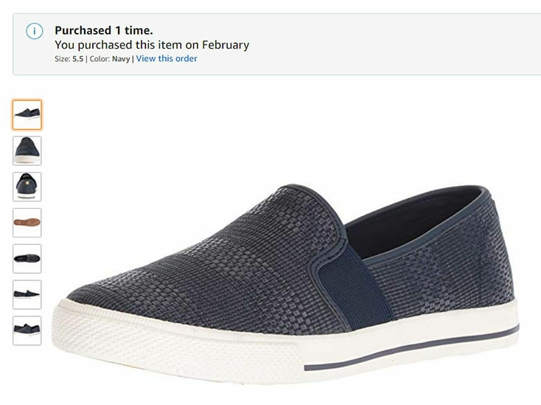Open the View this order link
This screenshot has width=541, height=405.
point(167,59)
